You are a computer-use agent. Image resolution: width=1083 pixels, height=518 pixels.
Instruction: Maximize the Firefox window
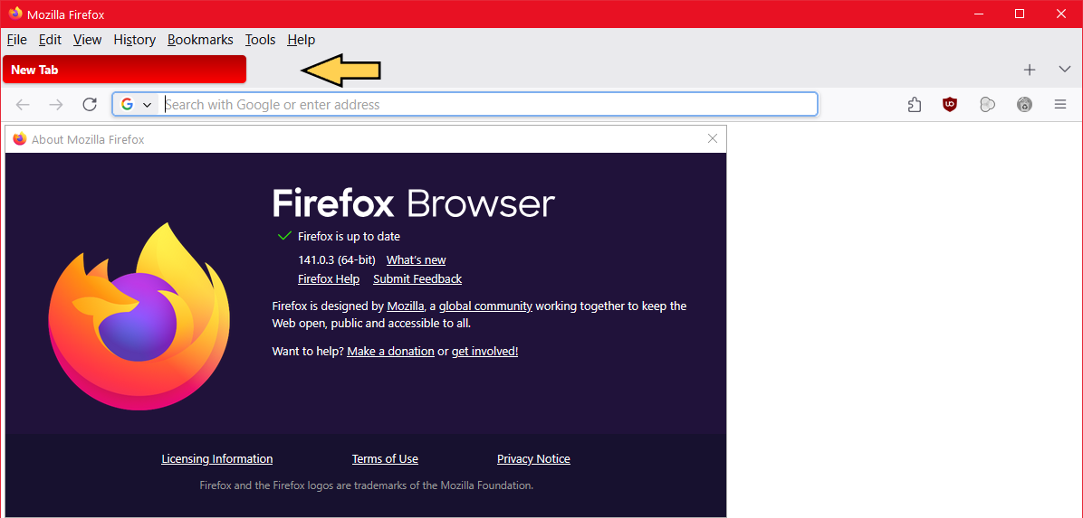tap(1020, 14)
